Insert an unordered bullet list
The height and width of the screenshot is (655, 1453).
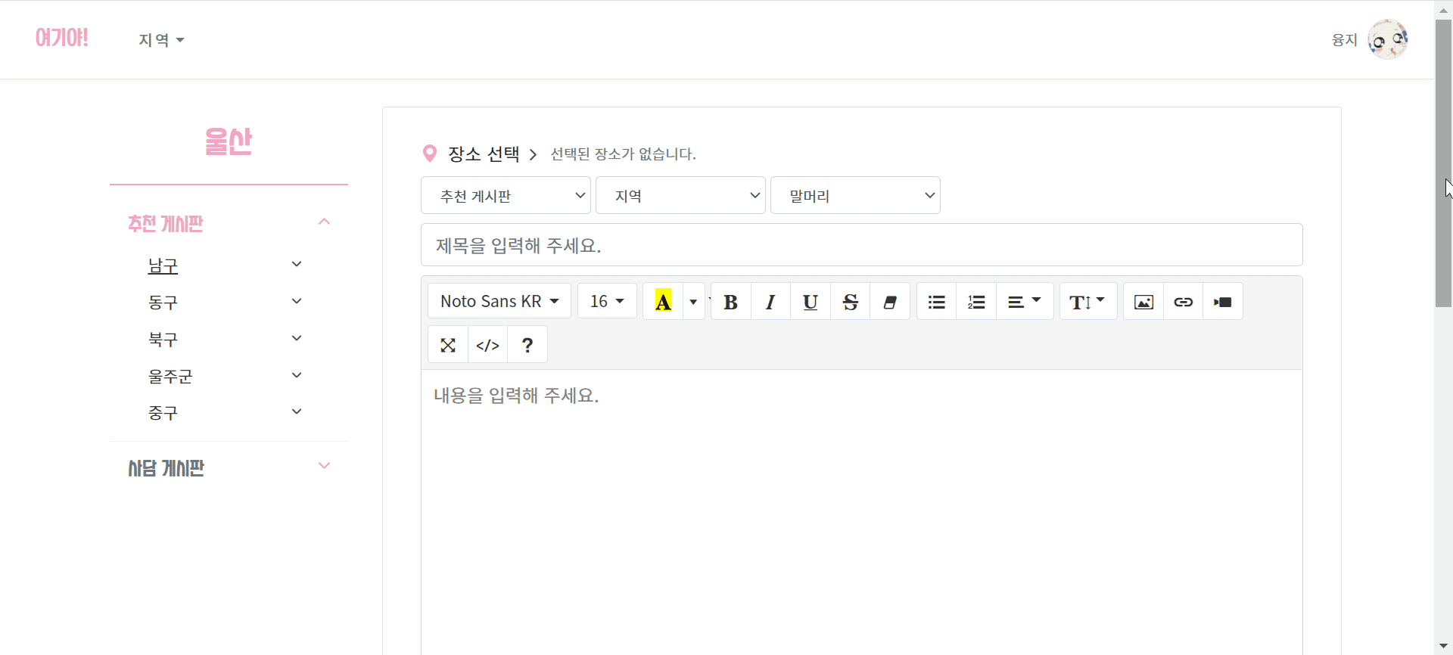coord(937,302)
